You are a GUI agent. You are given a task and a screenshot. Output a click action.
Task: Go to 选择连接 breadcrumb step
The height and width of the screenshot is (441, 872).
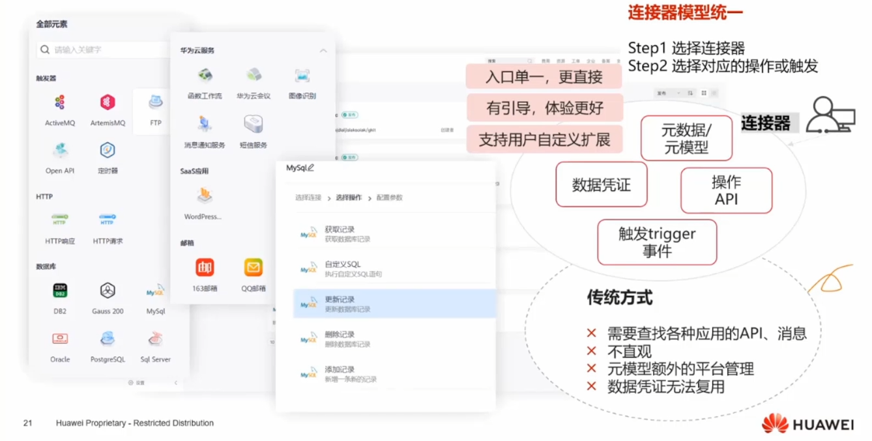[x=308, y=197]
